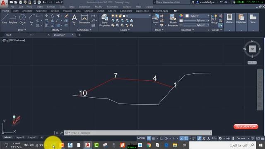The image size is (265, 149).
Task: Open the annotation scale 1:1 dropdown
Action: coord(214,138)
